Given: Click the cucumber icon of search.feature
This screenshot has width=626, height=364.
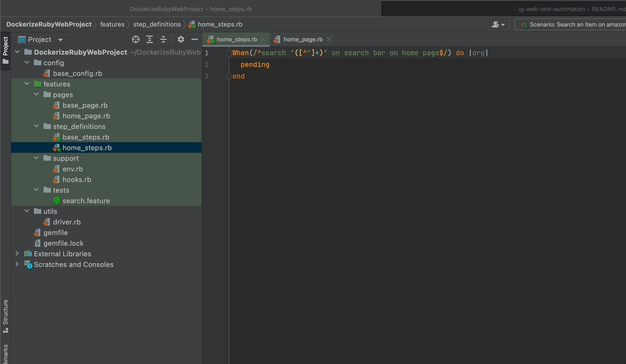Looking at the screenshot, I should [x=57, y=201].
